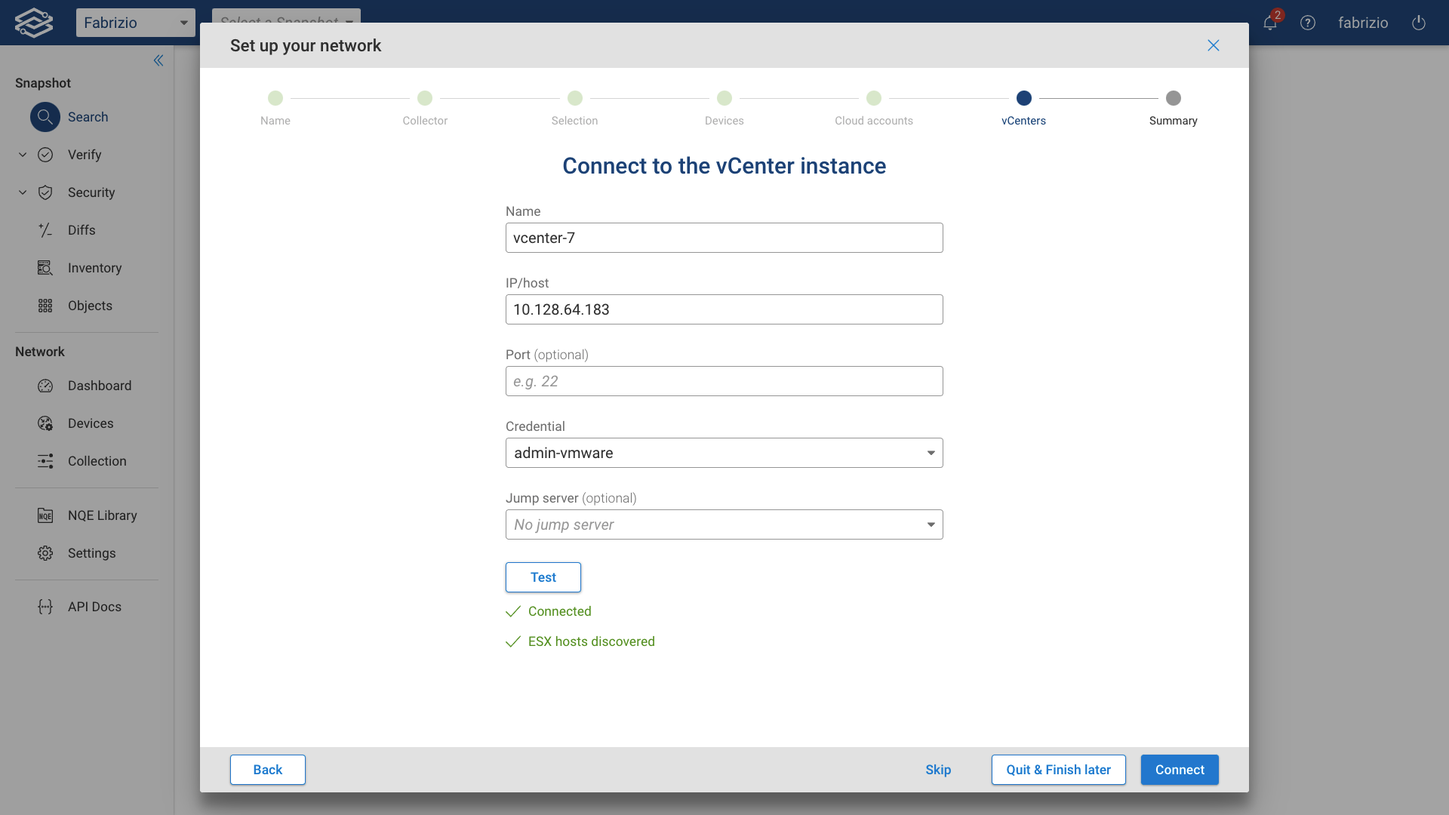The image size is (1449, 815).
Task: Open the Collection settings
Action: coord(97,461)
